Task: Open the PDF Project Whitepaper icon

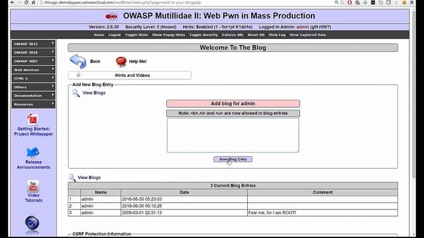Action: click(x=32, y=120)
